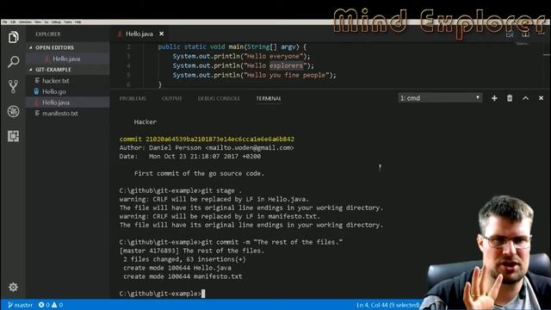The height and width of the screenshot is (310, 551).
Task: Click the 'Hello everyone' string in editor
Action: pos(274,56)
